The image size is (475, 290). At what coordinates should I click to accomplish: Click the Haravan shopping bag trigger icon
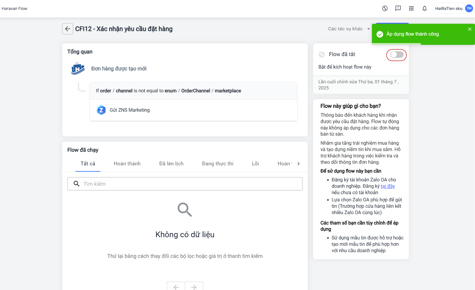(x=78, y=69)
